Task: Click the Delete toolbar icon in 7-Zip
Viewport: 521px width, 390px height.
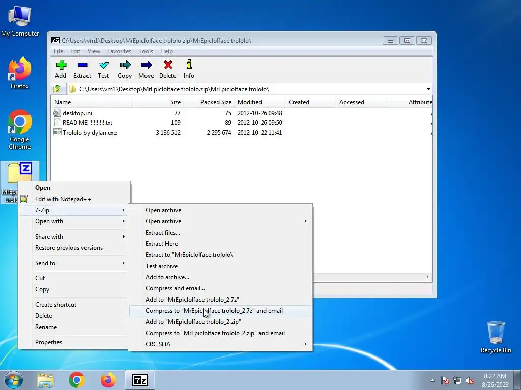Action: tap(168, 64)
